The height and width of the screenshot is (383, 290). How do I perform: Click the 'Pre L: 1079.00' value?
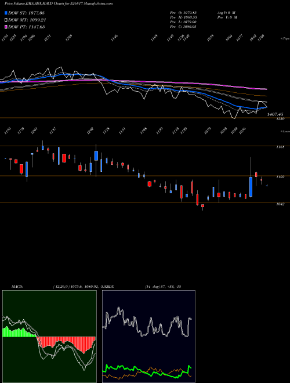(x=183, y=22)
